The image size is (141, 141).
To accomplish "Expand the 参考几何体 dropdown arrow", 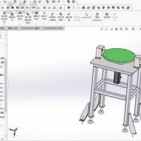I will (44, 24).
